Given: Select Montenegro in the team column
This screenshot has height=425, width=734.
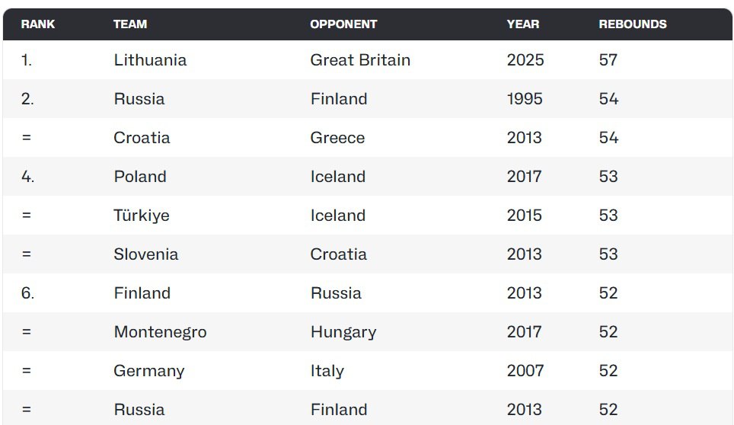Looking at the screenshot, I should 160,332.
